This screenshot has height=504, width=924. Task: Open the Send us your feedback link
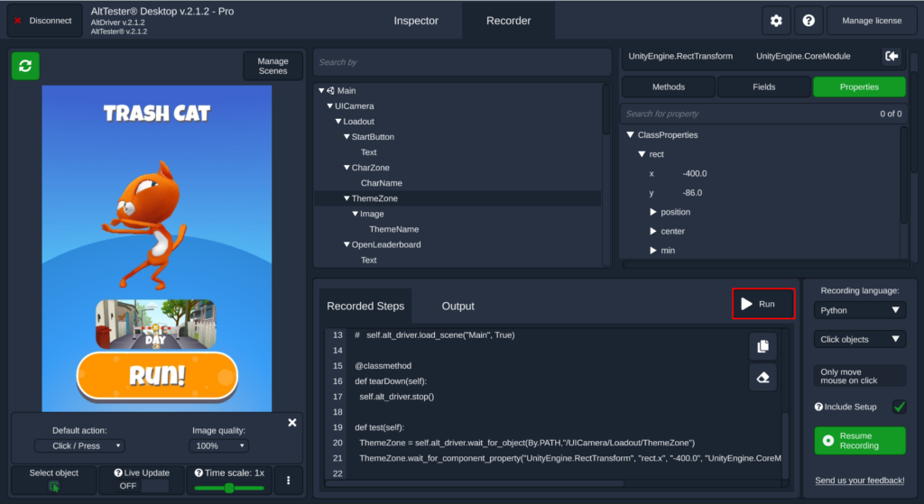click(x=859, y=481)
